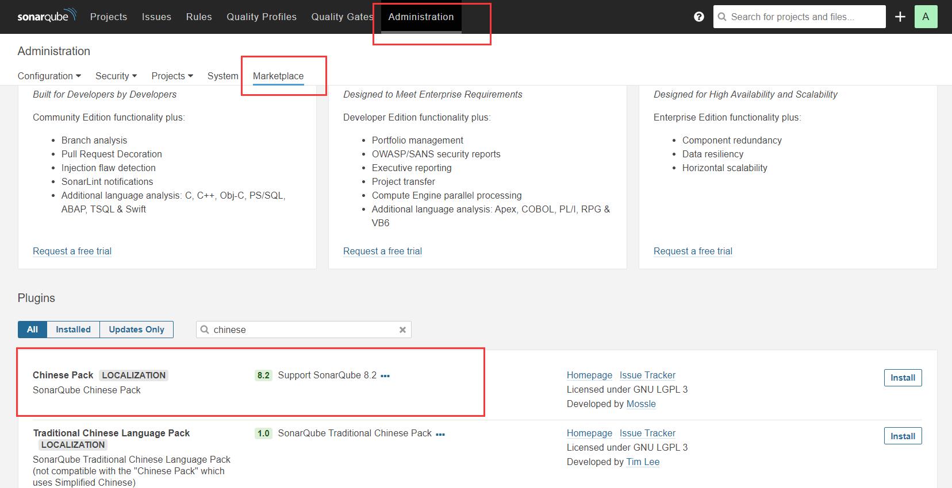The image size is (952, 488).
Task: Select the All plugins filter
Action: tap(32, 330)
